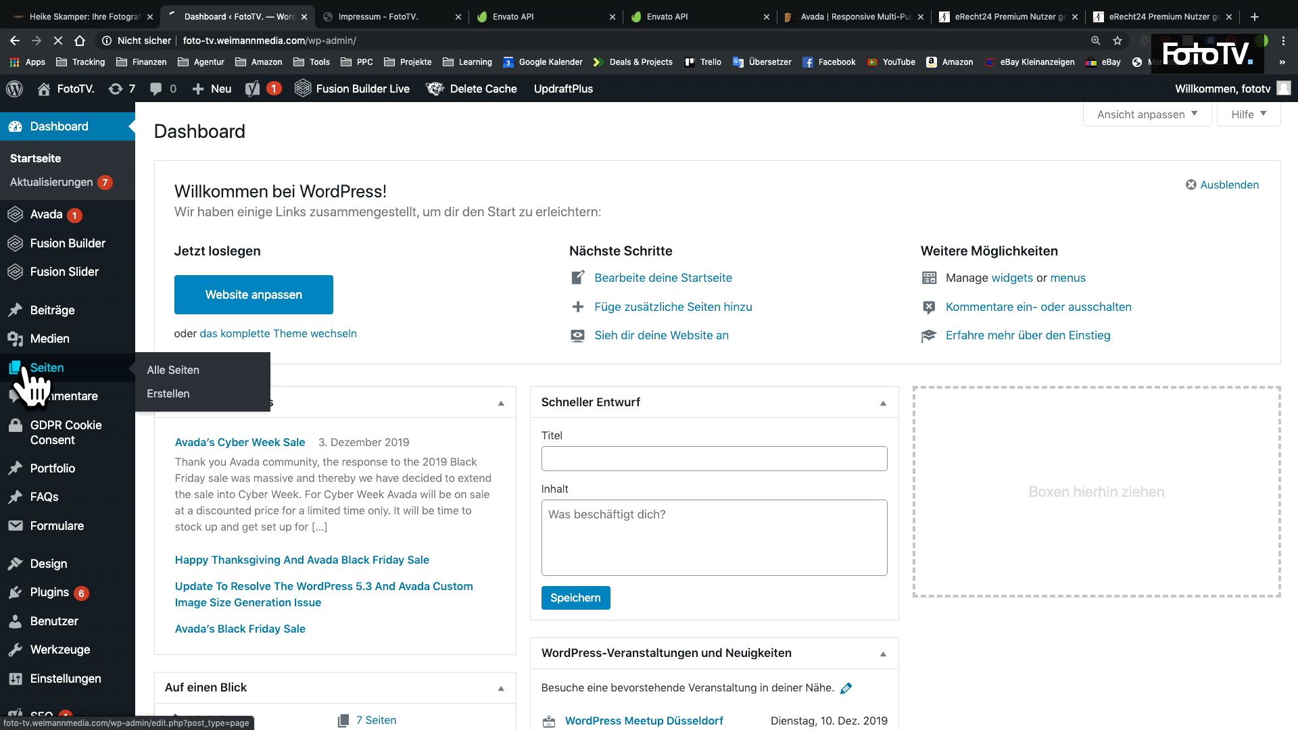This screenshot has width=1298, height=730.
Task: Click Delete Cache in the admin bar
Action: [x=472, y=89]
